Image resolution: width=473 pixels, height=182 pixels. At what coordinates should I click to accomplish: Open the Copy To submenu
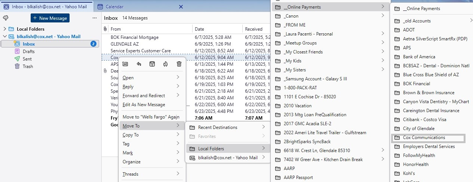[151, 135]
